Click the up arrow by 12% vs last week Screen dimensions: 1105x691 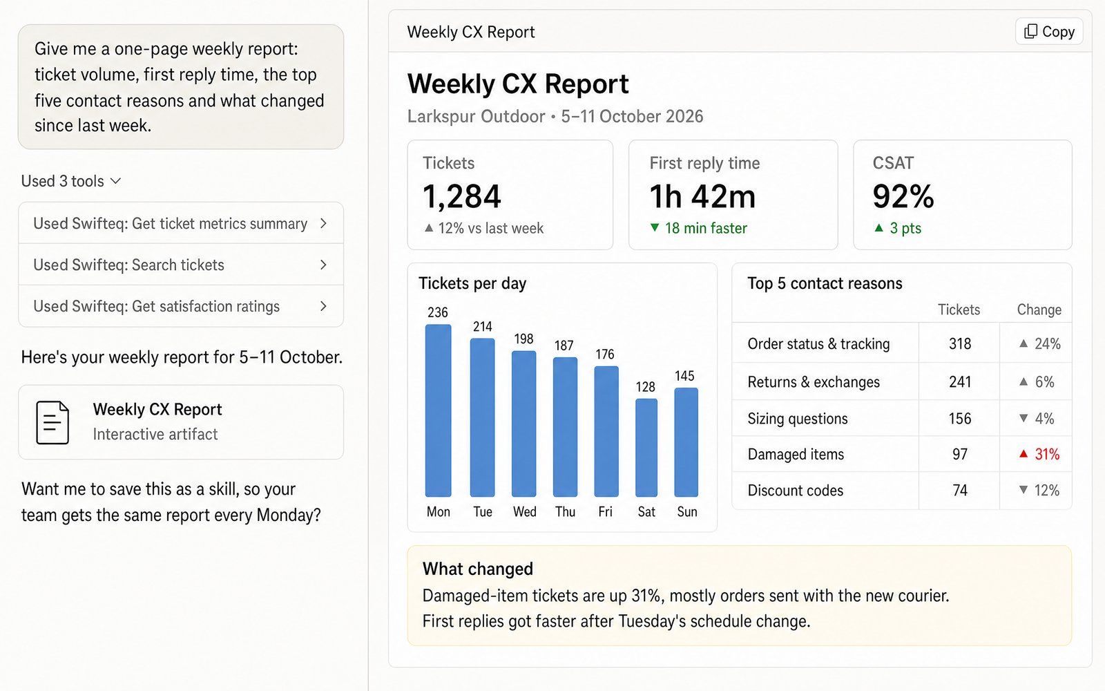429,227
